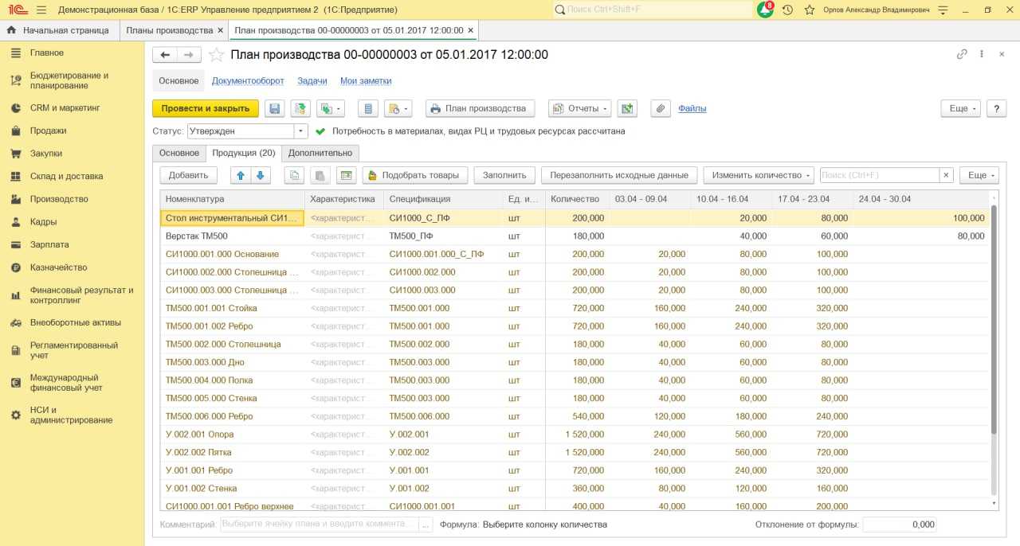The width and height of the screenshot is (1020, 546).
Task: Move row down with blue down arrow
Action: [x=261, y=175]
